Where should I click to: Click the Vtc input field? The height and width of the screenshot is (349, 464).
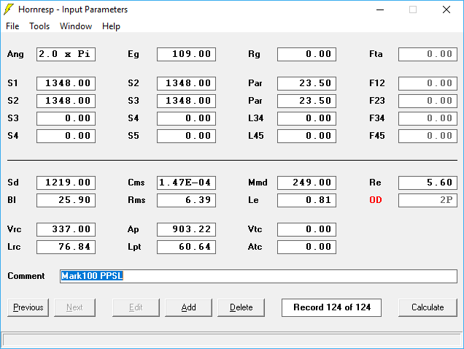pyautogui.click(x=307, y=229)
